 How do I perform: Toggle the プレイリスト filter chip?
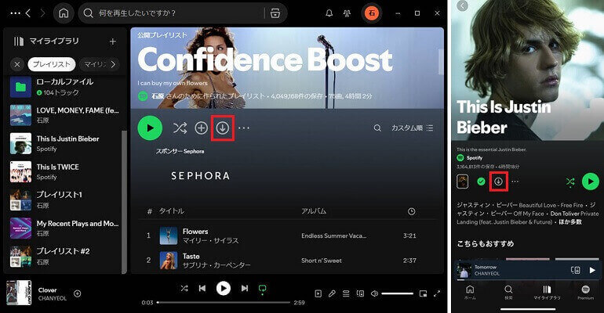(51, 64)
